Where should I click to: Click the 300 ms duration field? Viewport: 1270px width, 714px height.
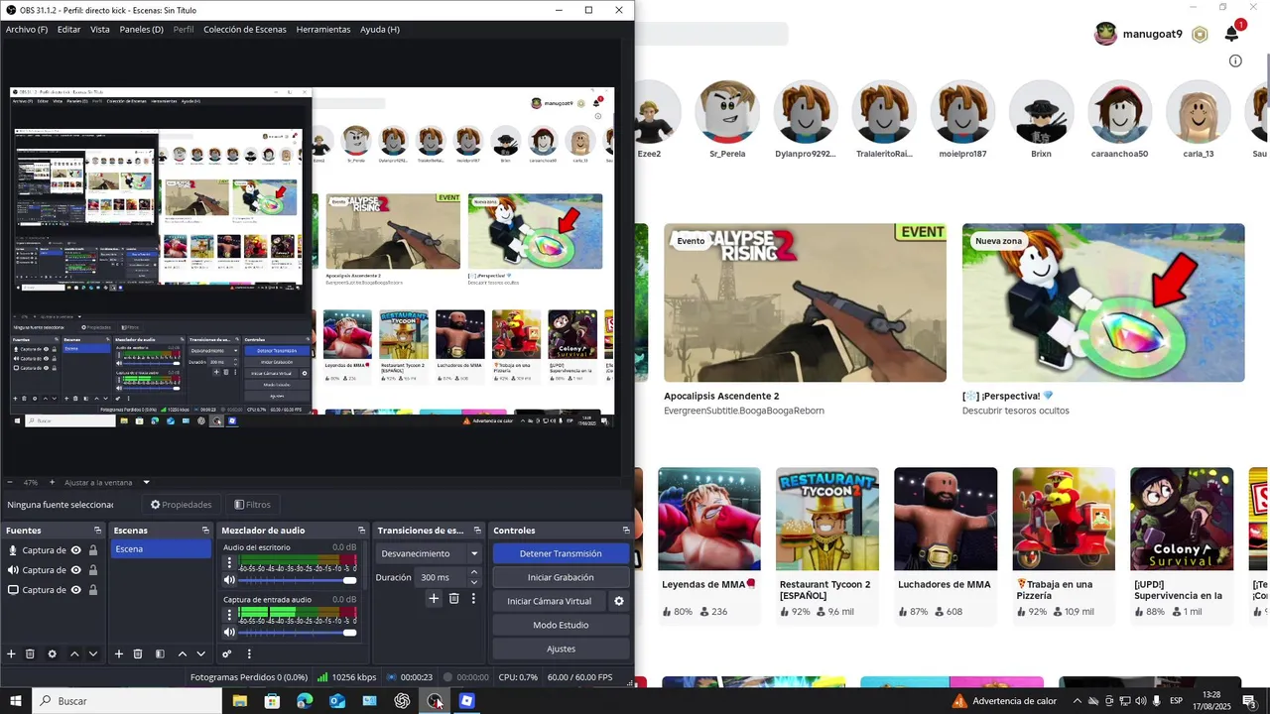442,577
